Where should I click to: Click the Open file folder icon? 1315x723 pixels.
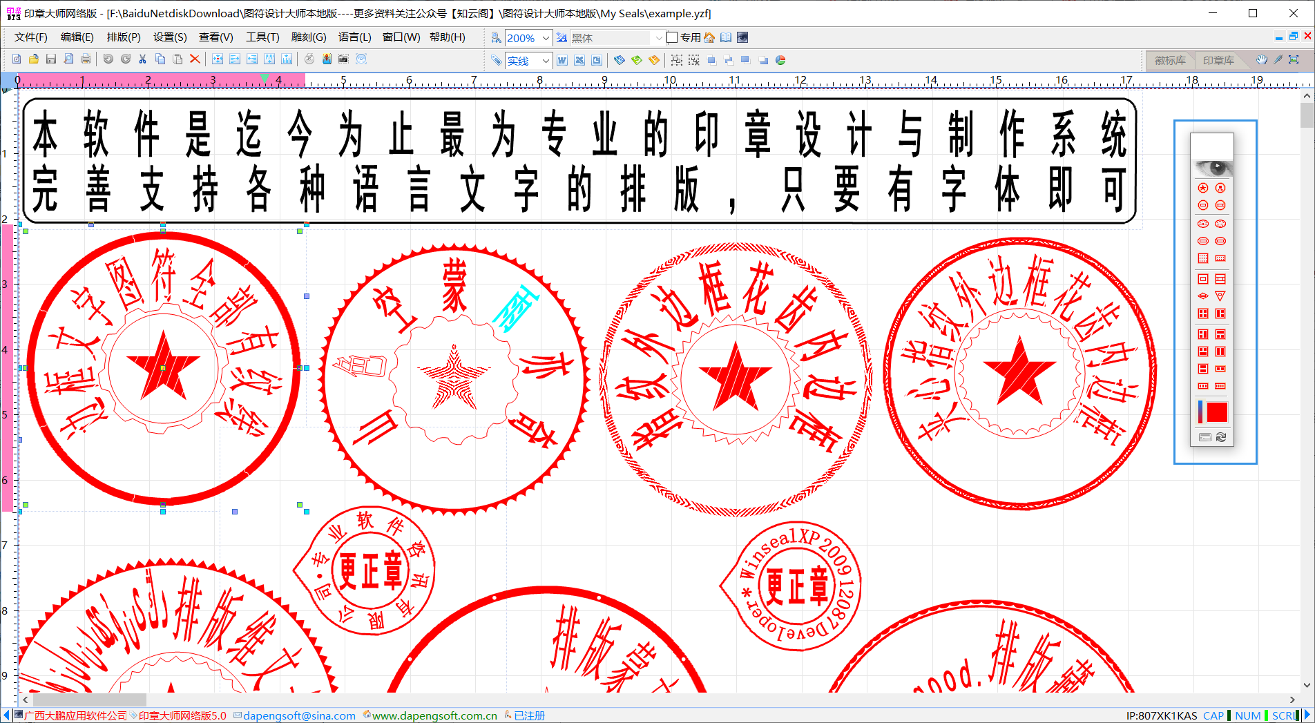[33, 59]
